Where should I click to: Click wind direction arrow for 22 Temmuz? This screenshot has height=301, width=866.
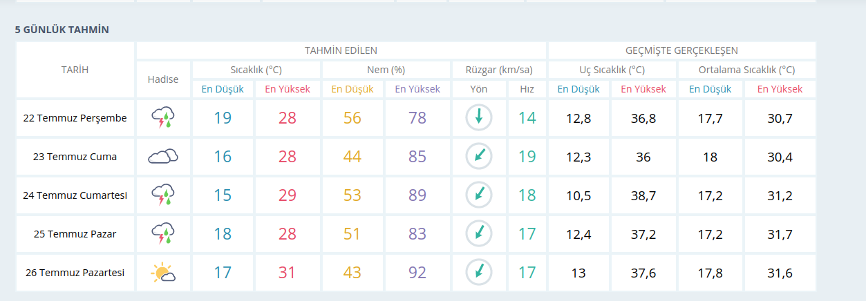pyautogui.click(x=478, y=118)
